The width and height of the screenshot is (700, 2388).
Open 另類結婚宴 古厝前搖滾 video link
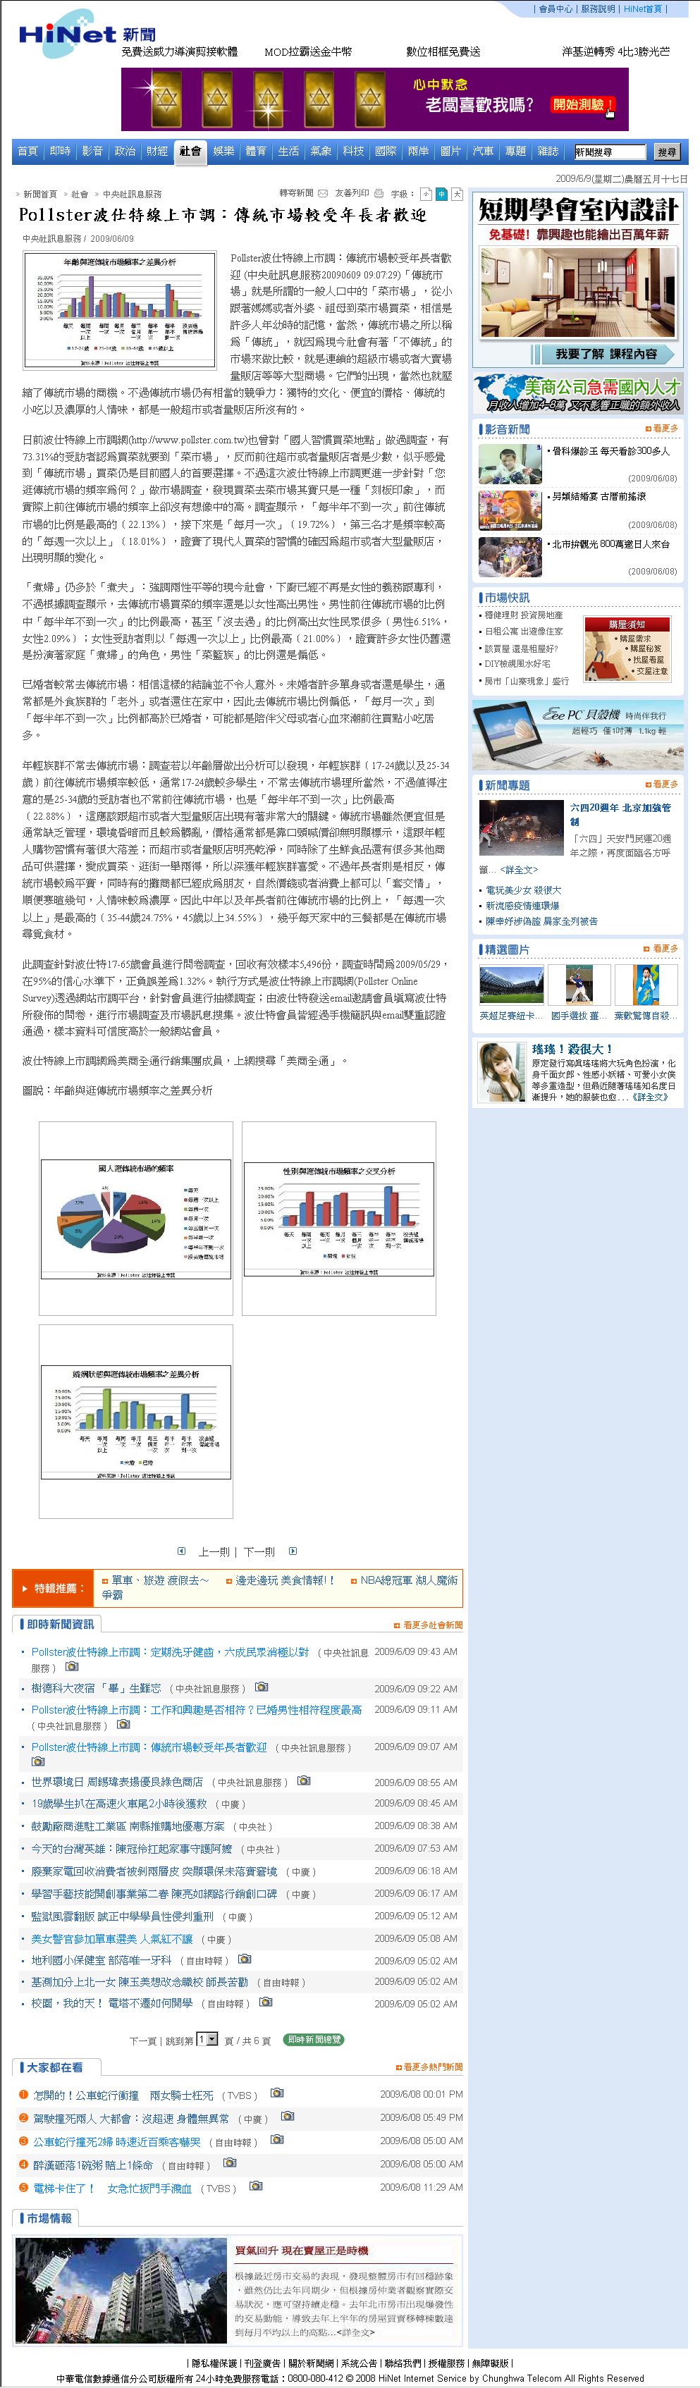pos(598,497)
